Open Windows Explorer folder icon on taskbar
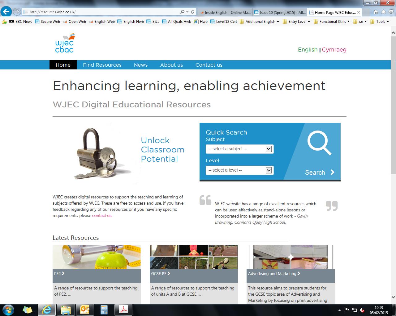The image size is (396, 316). 66,310
